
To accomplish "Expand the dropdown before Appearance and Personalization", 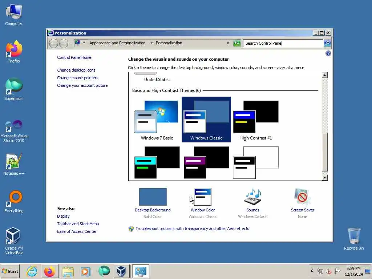I will click(84, 43).
